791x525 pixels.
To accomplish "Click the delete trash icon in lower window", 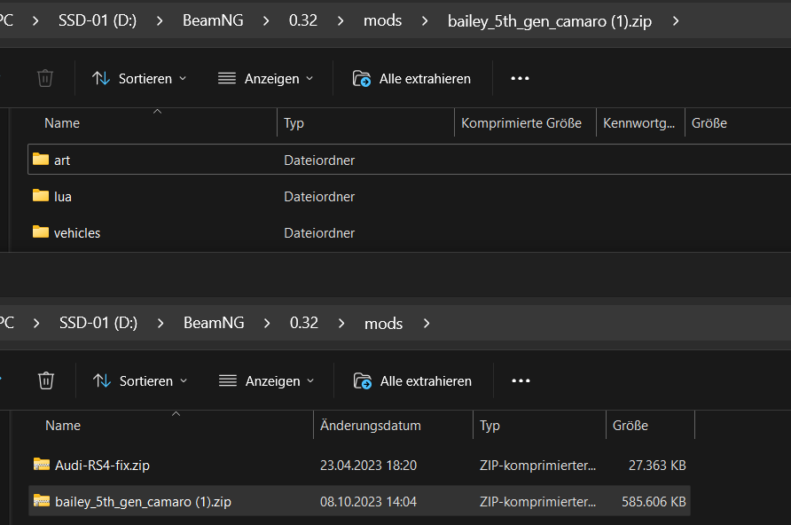I will coord(46,380).
